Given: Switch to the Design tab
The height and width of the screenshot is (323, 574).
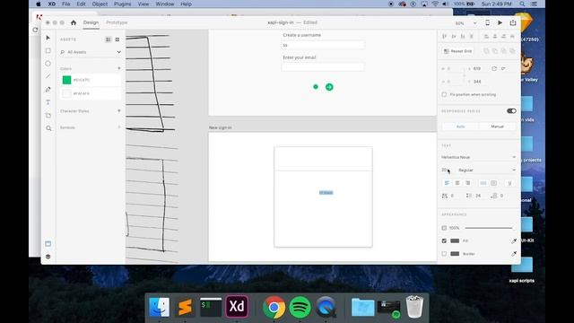Looking at the screenshot, I should click(91, 22).
